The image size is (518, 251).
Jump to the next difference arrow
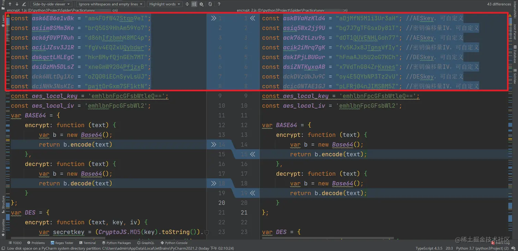(17, 4)
